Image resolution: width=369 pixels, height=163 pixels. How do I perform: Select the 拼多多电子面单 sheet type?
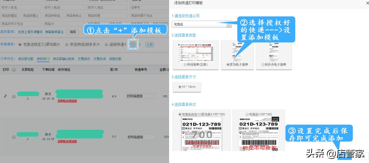263,64
